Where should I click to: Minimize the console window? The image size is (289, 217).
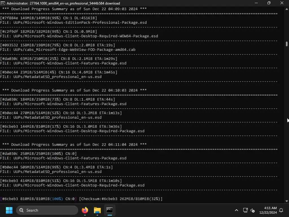(256, 3)
